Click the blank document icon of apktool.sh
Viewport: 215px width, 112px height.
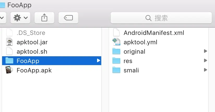tap(9, 51)
